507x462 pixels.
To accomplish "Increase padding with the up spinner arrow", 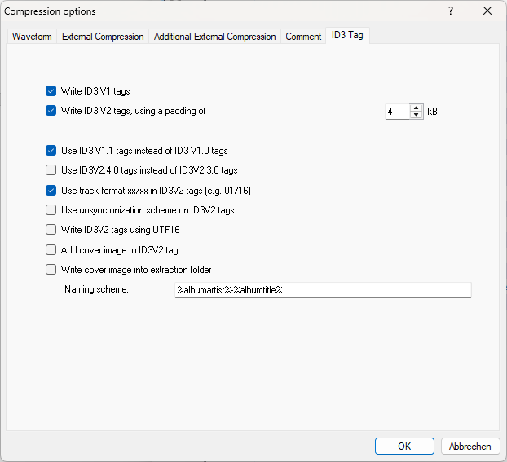I will click(x=417, y=108).
